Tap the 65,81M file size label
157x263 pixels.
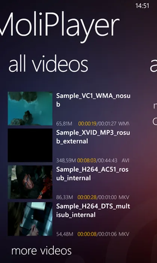click(64, 124)
